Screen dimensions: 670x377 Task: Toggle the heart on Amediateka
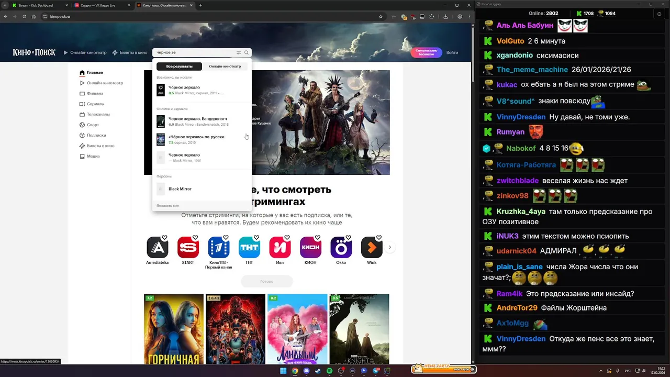(164, 238)
